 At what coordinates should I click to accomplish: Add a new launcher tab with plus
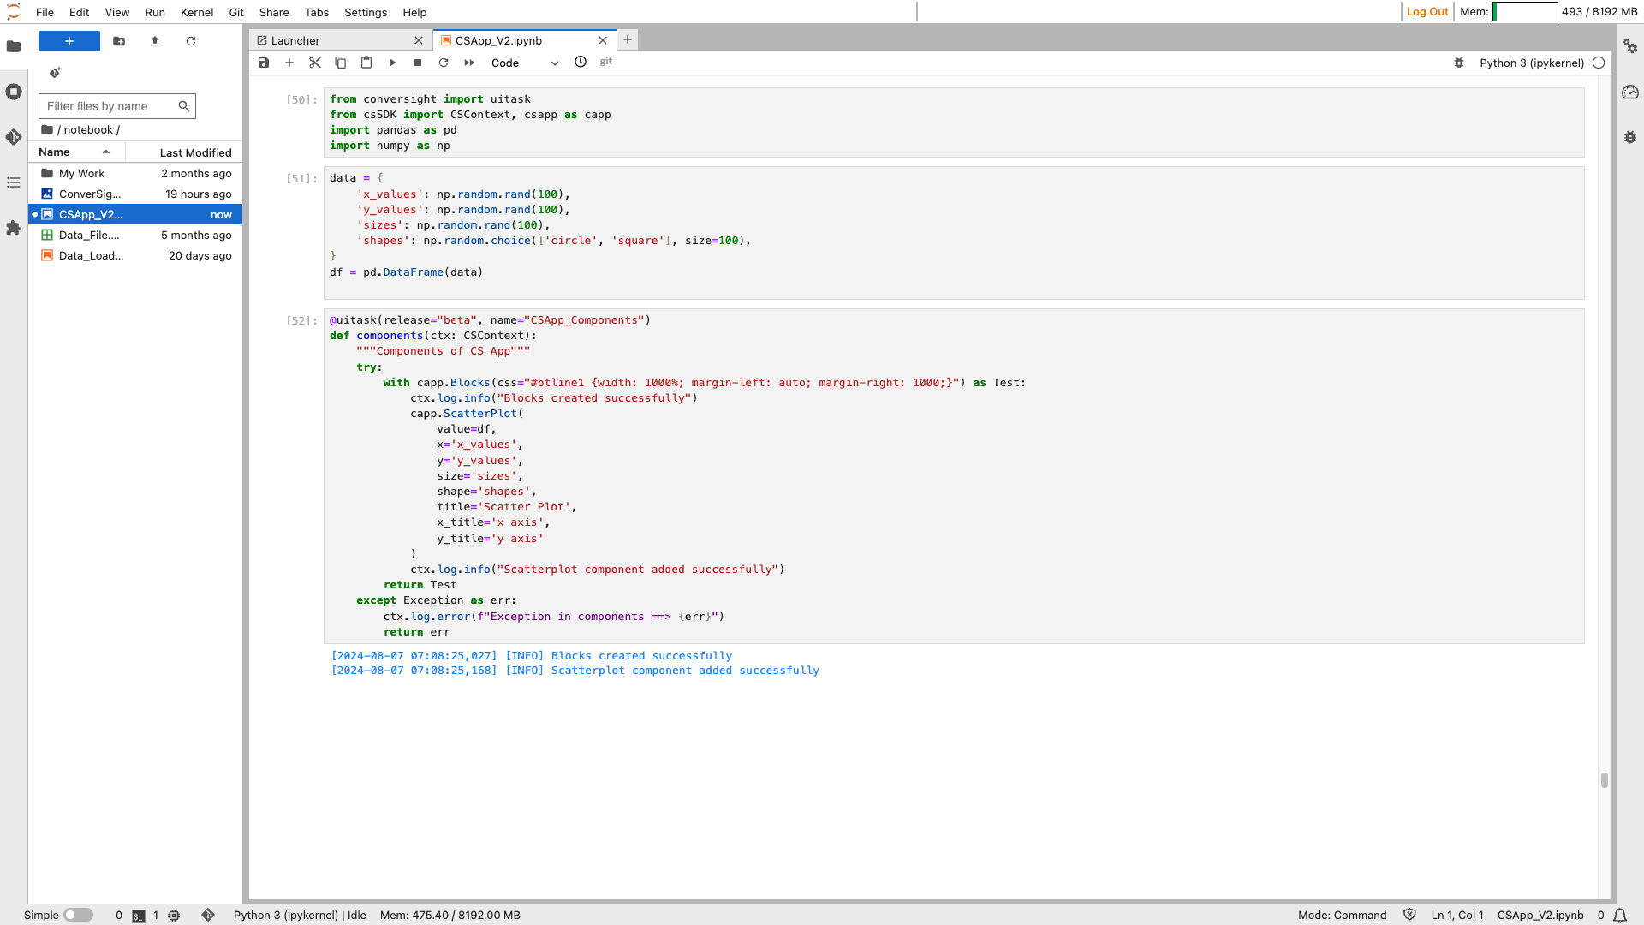click(x=628, y=39)
